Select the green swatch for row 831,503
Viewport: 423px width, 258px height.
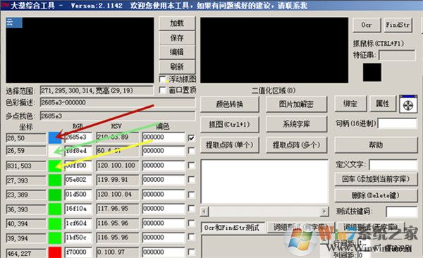(55, 166)
